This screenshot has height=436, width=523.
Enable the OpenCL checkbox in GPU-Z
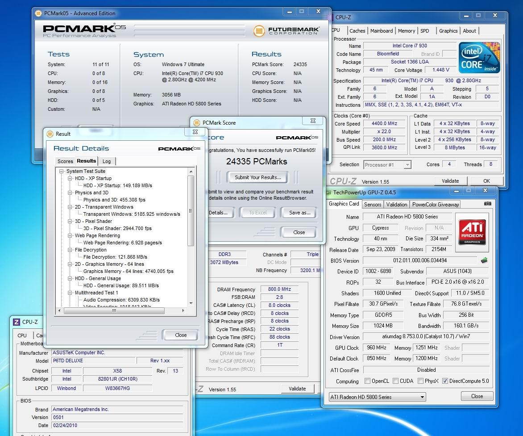(x=367, y=381)
